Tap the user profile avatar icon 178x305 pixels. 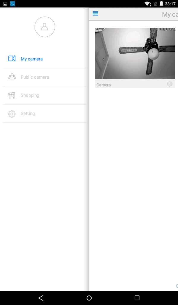pyautogui.click(x=45, y=27)
